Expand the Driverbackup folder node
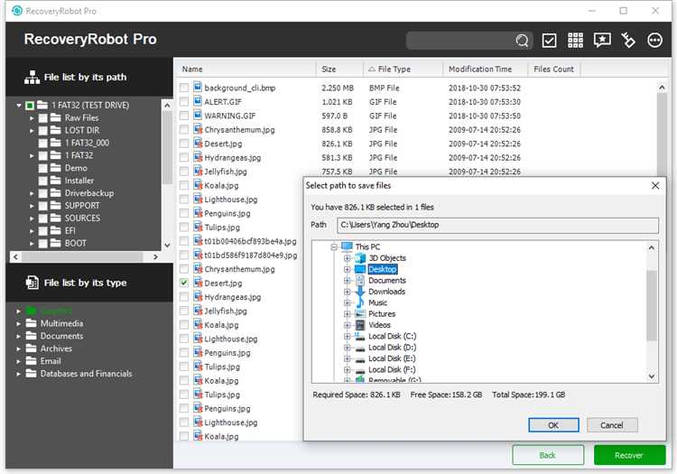 tap(32, 193)
